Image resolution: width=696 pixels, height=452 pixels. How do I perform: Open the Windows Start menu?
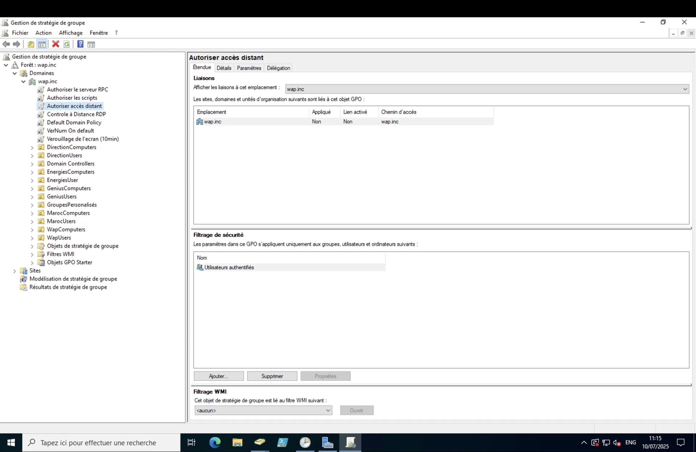[x=11, y=443]
